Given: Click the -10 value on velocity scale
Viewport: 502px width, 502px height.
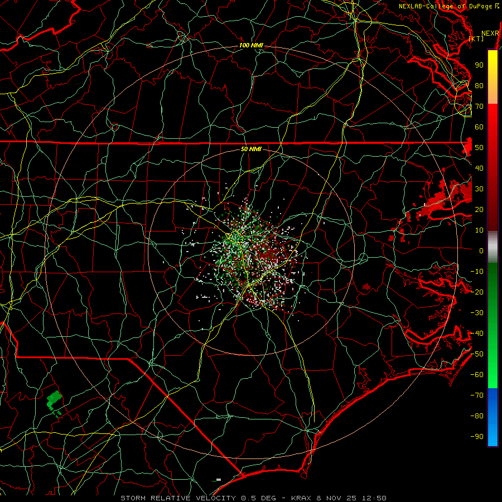Looking at the screenshot, I should pos(477,272).
